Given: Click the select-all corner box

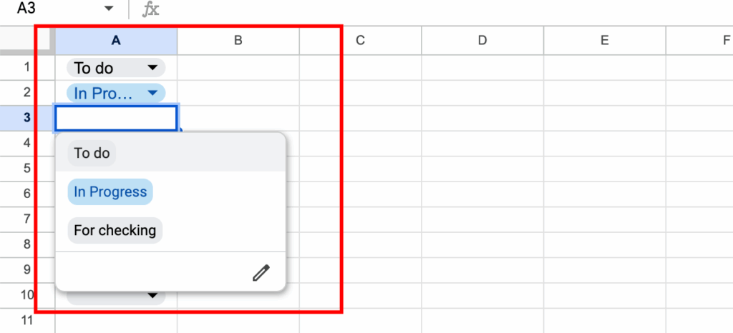Looking at the screenshot, I should tap(27, 41).
